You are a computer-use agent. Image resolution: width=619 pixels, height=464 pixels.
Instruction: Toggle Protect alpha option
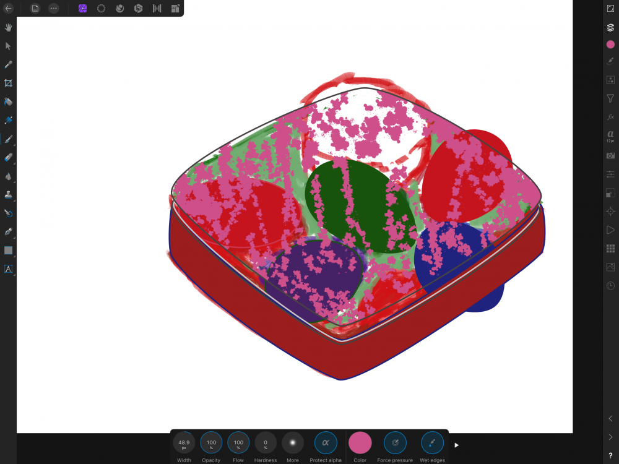[326, 443]
